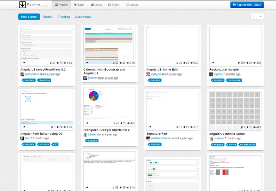Click views eye icon on Calendar plunk
Image resolution: width=276 pixels, height=191 pixels.
[128, 63]
